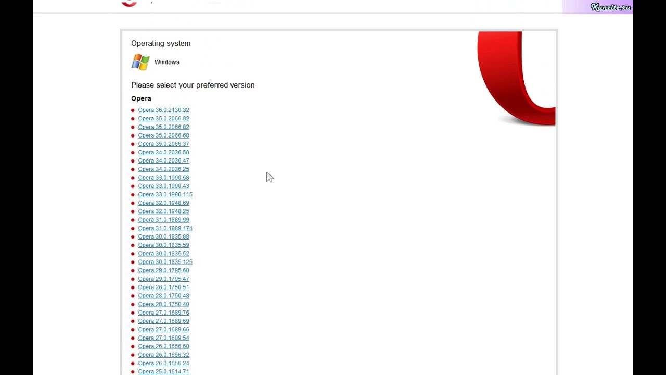Open the Opera 36.0.2130.32 download link
Screen dimensions: 666x375
(163, 110)
